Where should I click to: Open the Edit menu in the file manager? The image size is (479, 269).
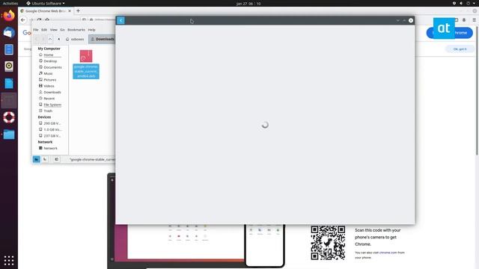[x=44, y=30]
